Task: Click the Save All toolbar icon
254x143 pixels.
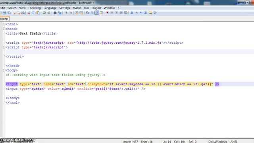Action: tap(9, 13)
